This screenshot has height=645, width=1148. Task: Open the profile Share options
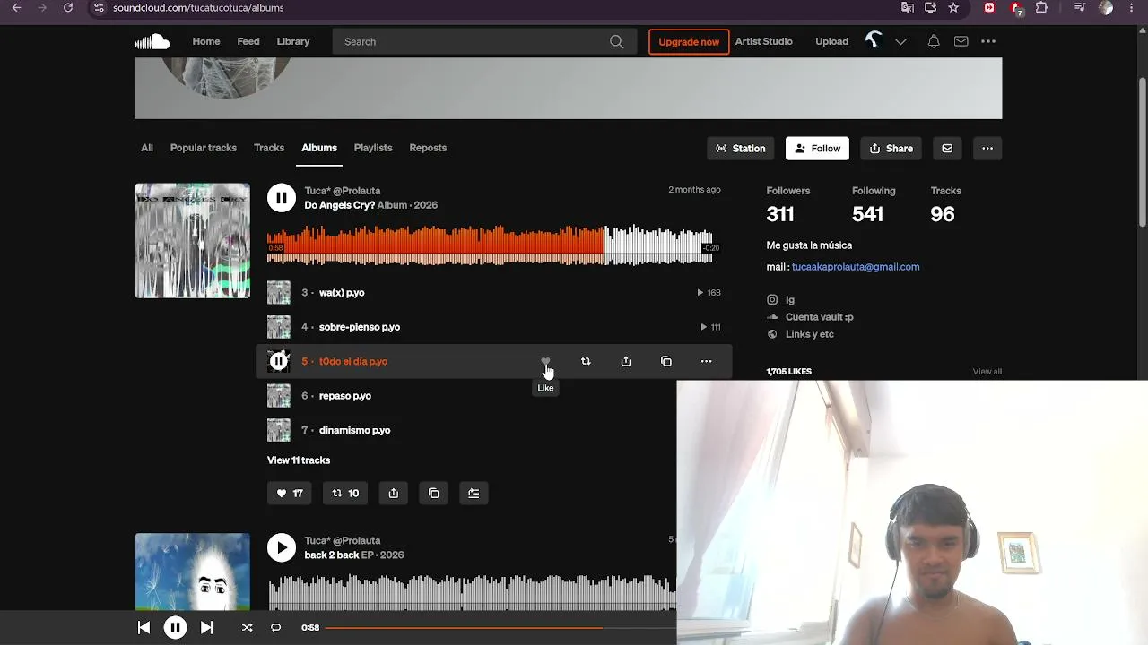point(891,149)
